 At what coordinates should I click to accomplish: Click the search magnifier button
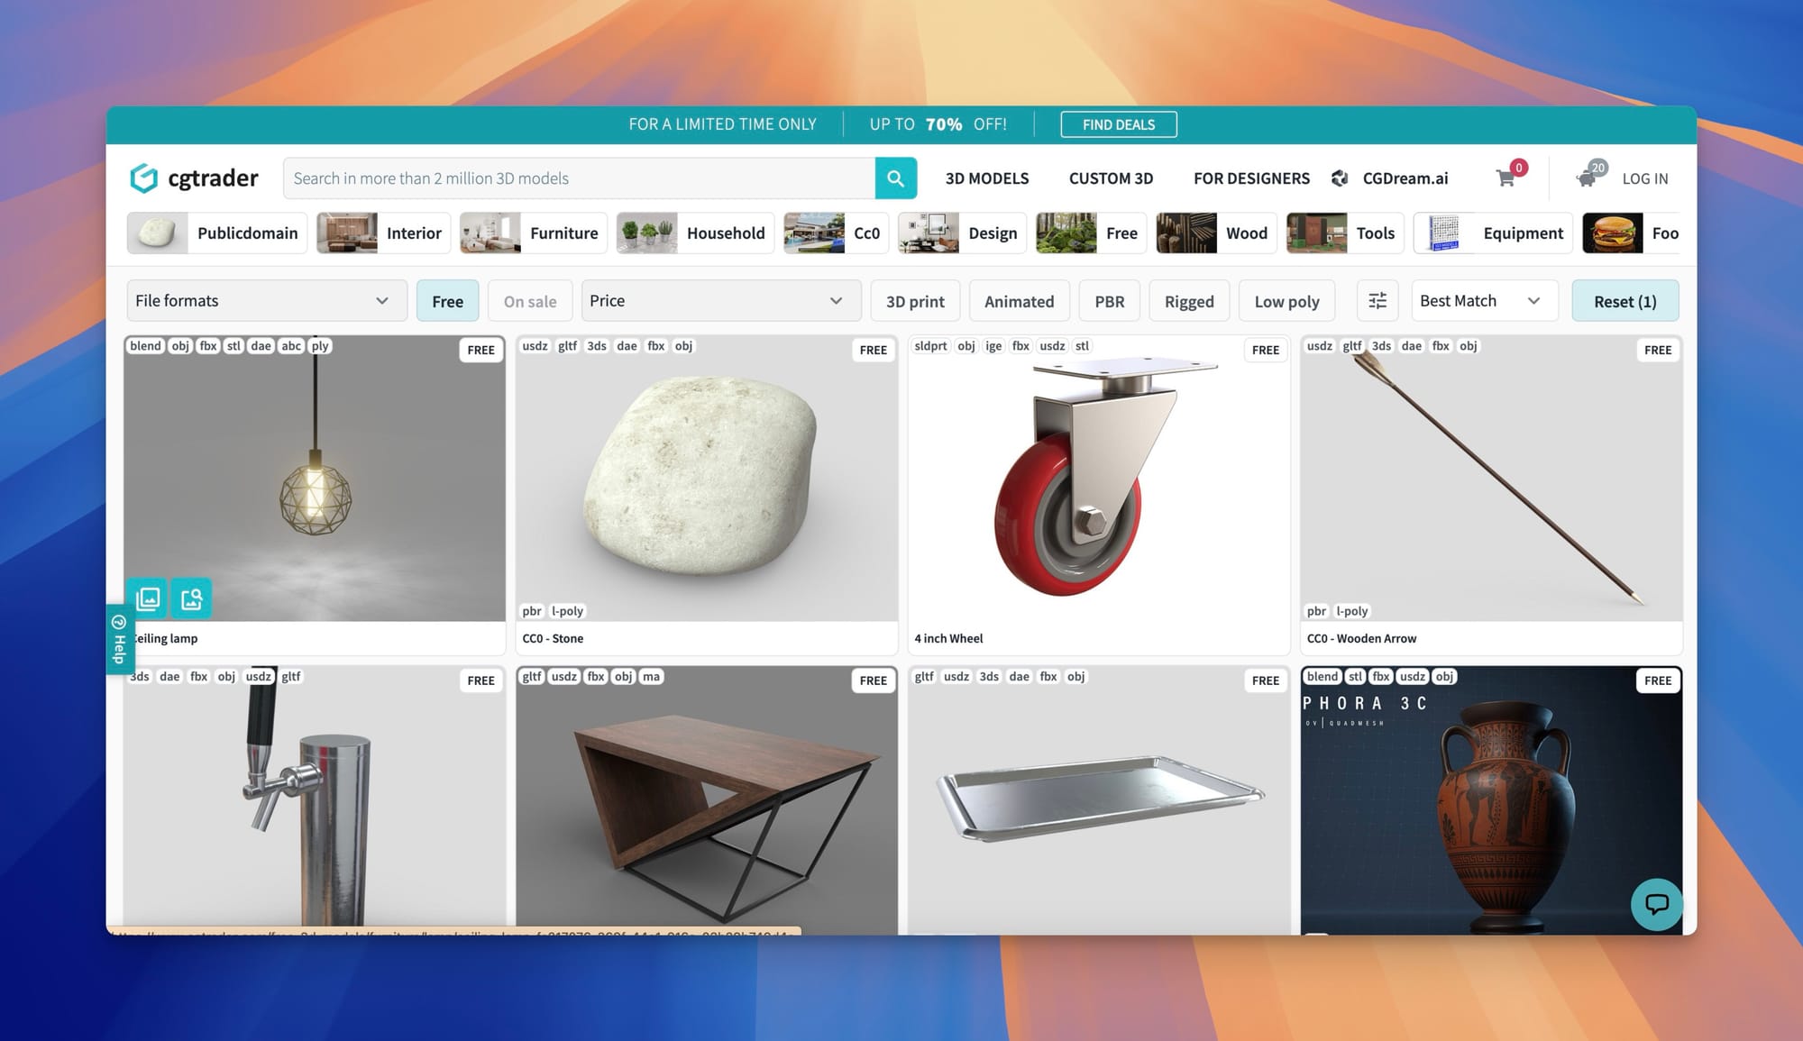895,178
